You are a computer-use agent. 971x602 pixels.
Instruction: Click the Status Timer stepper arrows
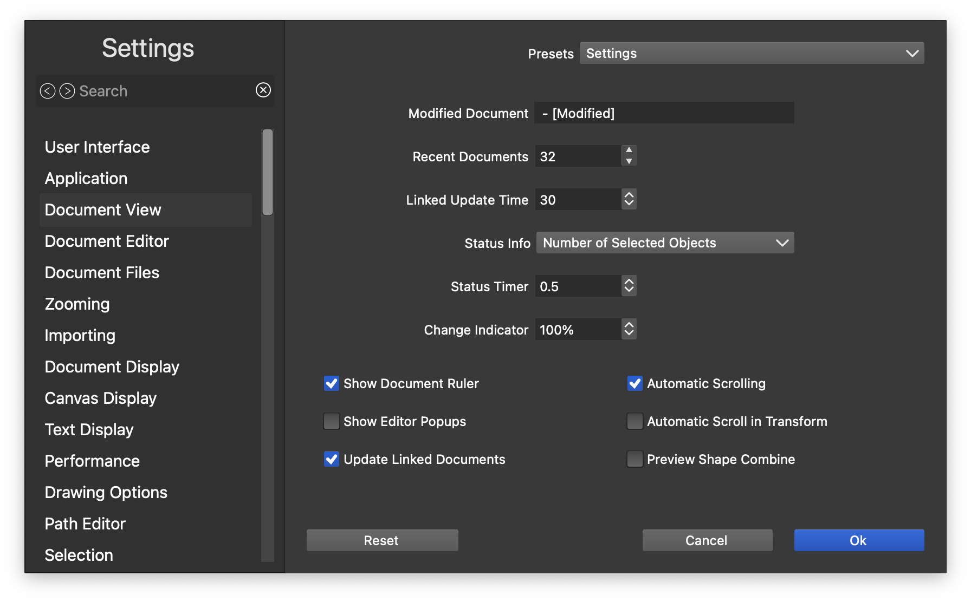629,286
